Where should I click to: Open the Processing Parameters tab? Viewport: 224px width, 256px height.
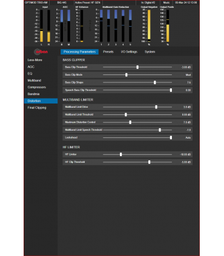[79, 52]
